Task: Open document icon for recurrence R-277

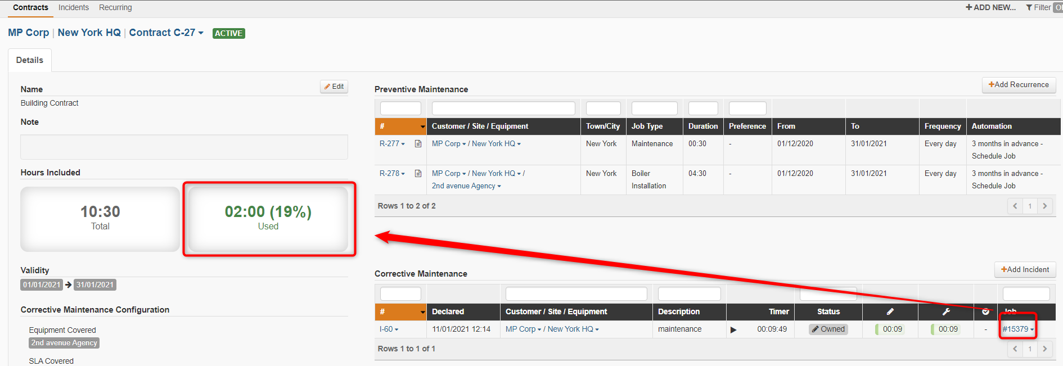Action: 418,144
